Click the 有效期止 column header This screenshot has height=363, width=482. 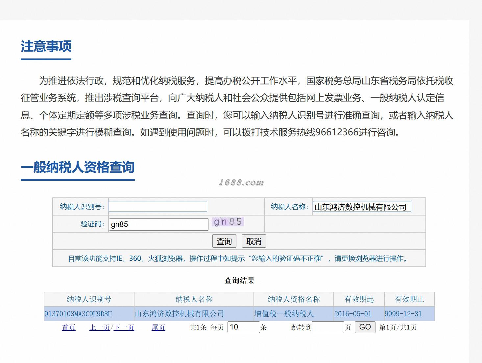(409, 299)
